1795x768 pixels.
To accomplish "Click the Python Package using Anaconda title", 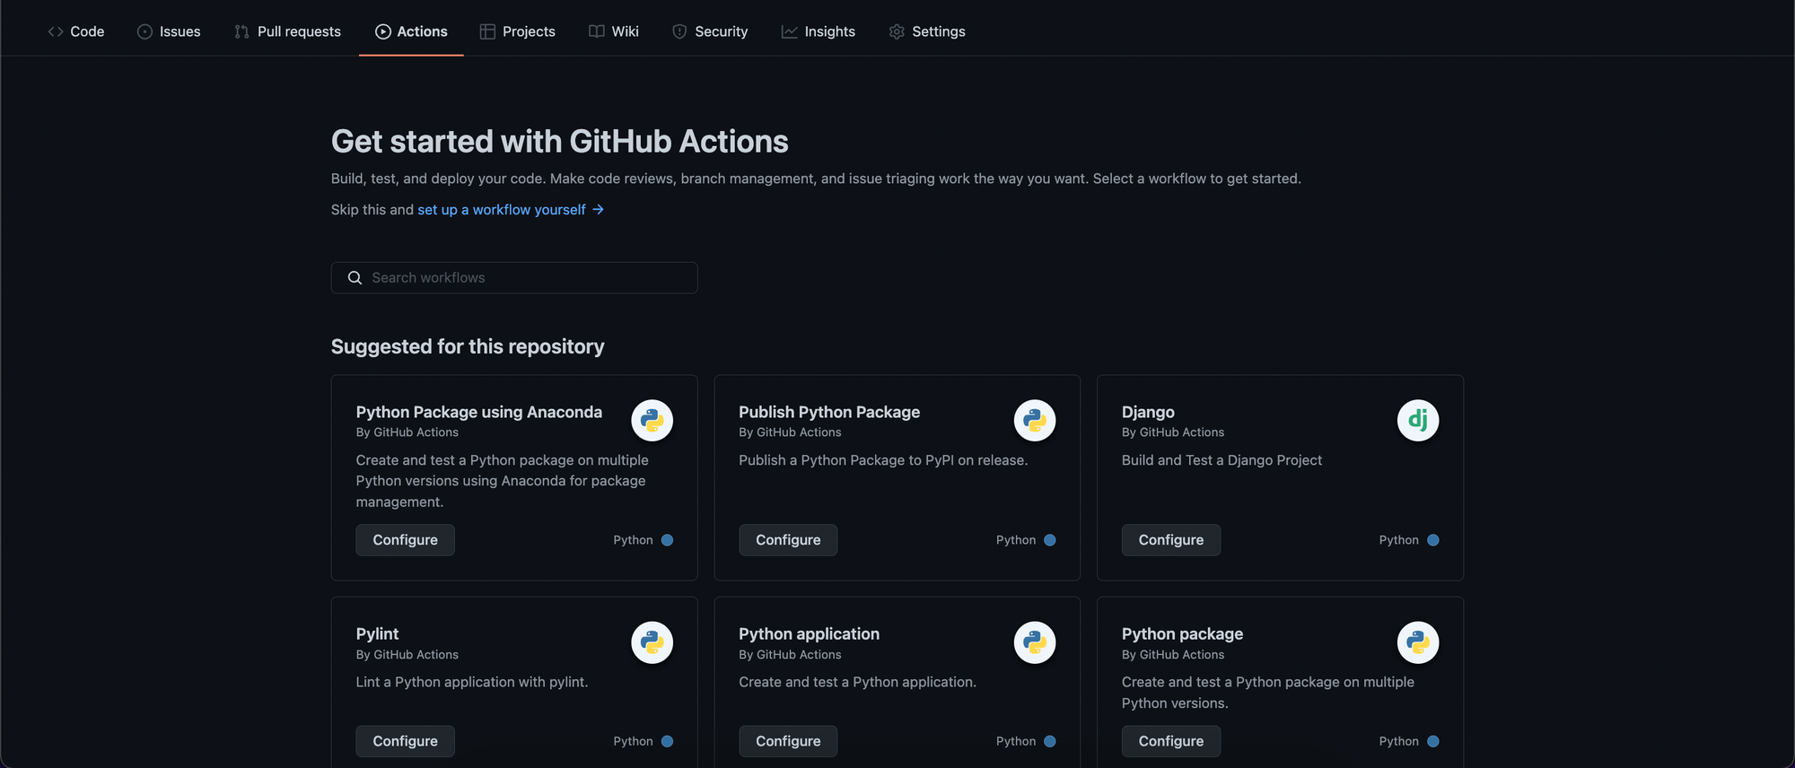I will [x=478, y=412].
